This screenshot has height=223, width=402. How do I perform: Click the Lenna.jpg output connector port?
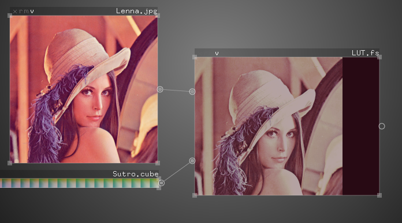coord(160,89)
